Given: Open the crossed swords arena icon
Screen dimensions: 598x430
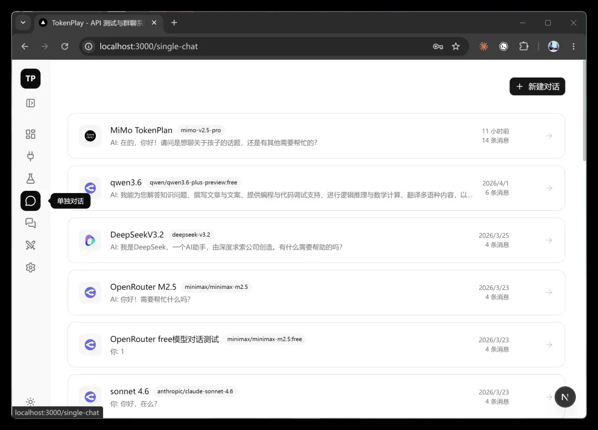Looking at the screenshot, I should tap(30, 245).
